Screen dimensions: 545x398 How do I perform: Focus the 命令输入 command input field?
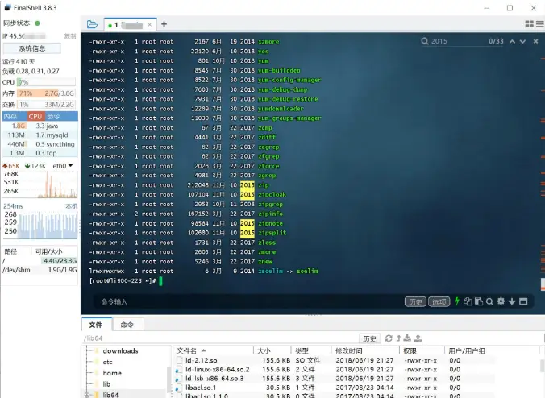(x=247, y=301)
